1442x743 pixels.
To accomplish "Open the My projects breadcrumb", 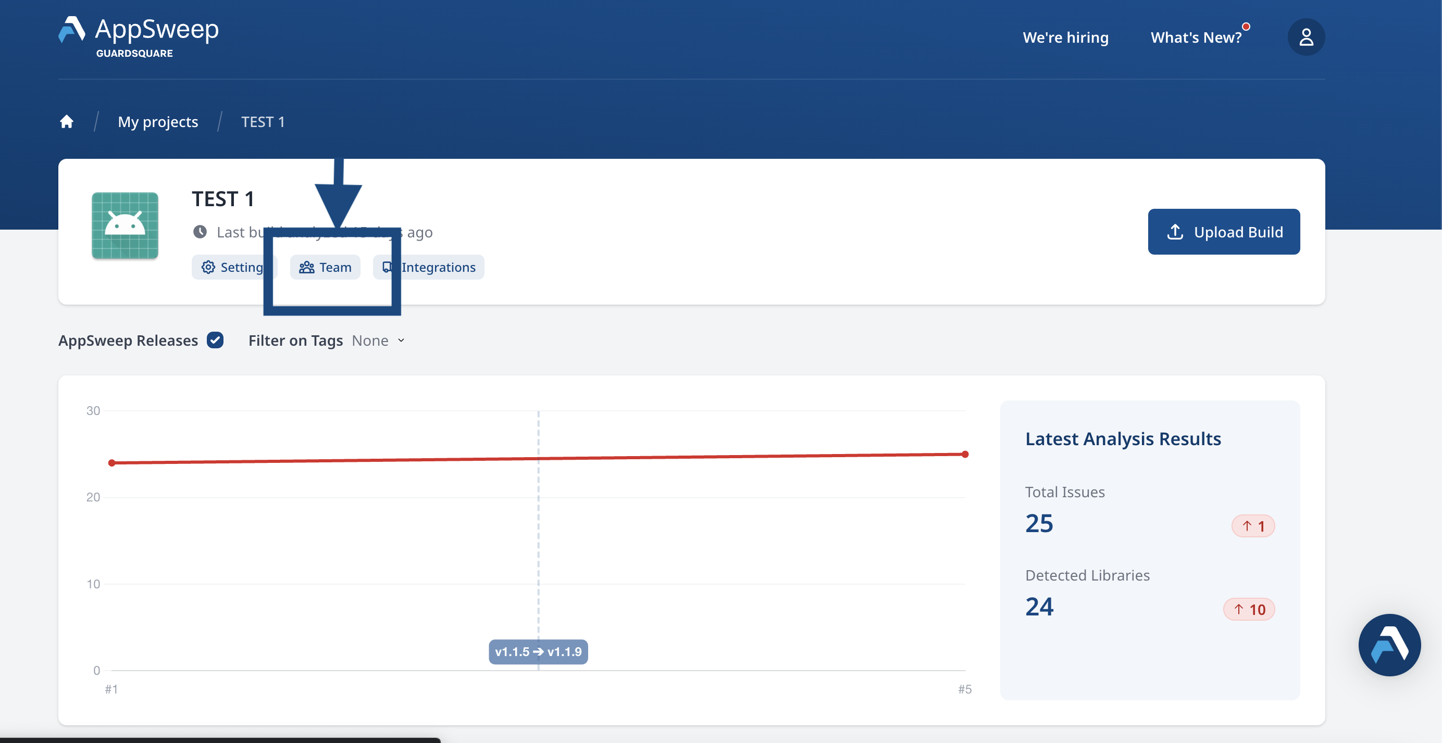I will pos(158,121).
